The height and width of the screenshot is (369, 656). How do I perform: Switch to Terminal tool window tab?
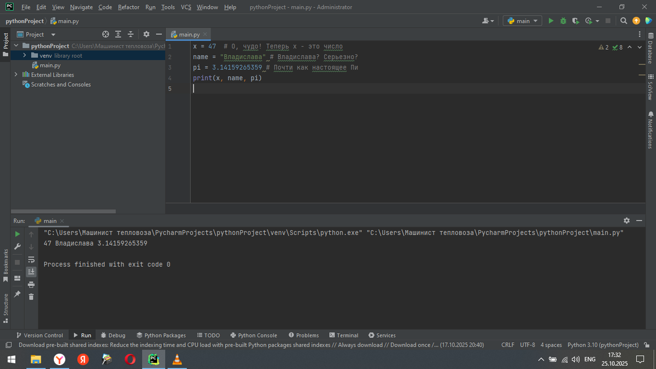click(x=343, y=335)
